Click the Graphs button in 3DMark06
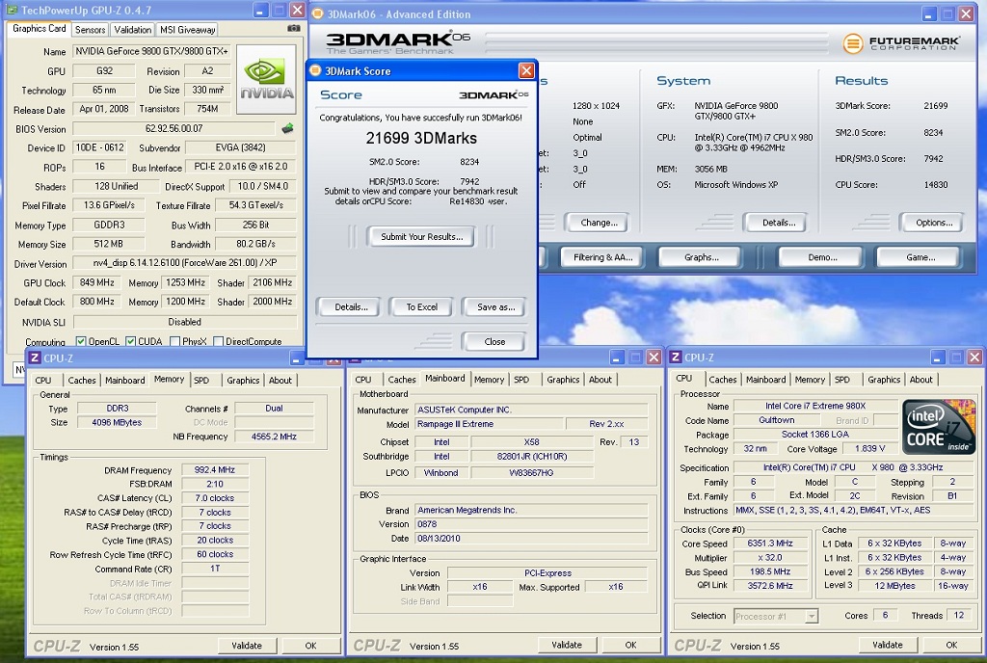This screenshot has height=663, width=987. tap(702, 256)
